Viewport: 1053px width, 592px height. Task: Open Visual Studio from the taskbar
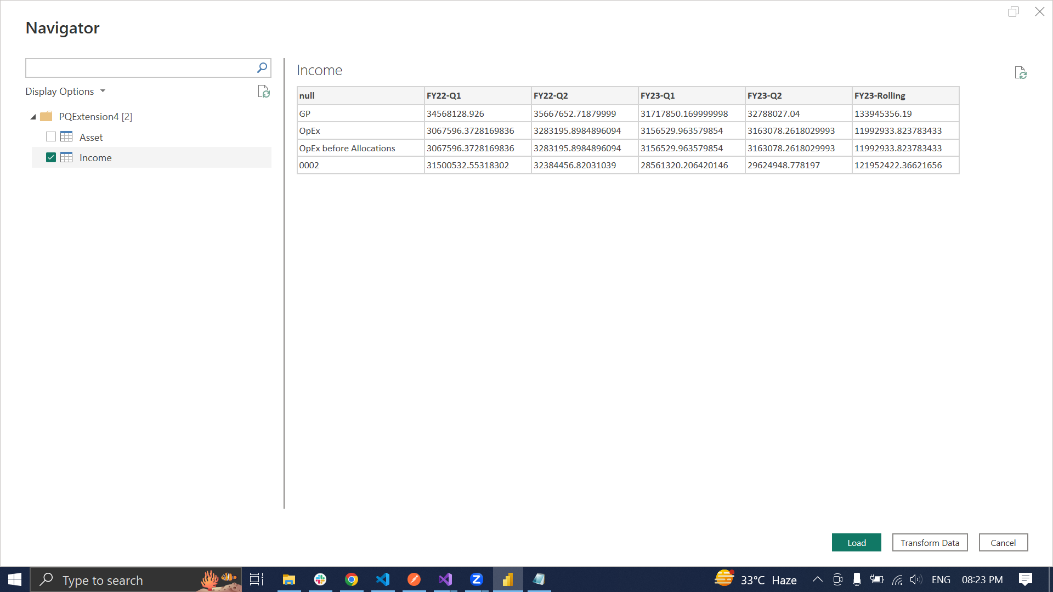tap(445, 579)
